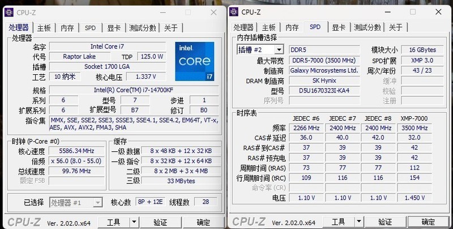Click 工具 button in right window
The height and width of the screenshot is (229, 453).
point(339,222)
